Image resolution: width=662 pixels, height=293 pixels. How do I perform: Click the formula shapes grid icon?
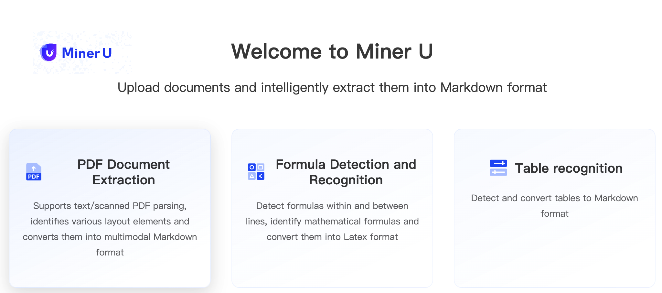pyautogui.click(x=256, y=172)
